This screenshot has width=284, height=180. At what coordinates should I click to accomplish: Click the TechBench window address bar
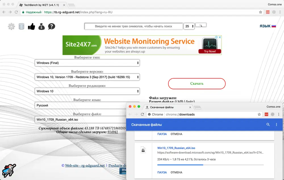pyautogui.click(x=142, y=12)
